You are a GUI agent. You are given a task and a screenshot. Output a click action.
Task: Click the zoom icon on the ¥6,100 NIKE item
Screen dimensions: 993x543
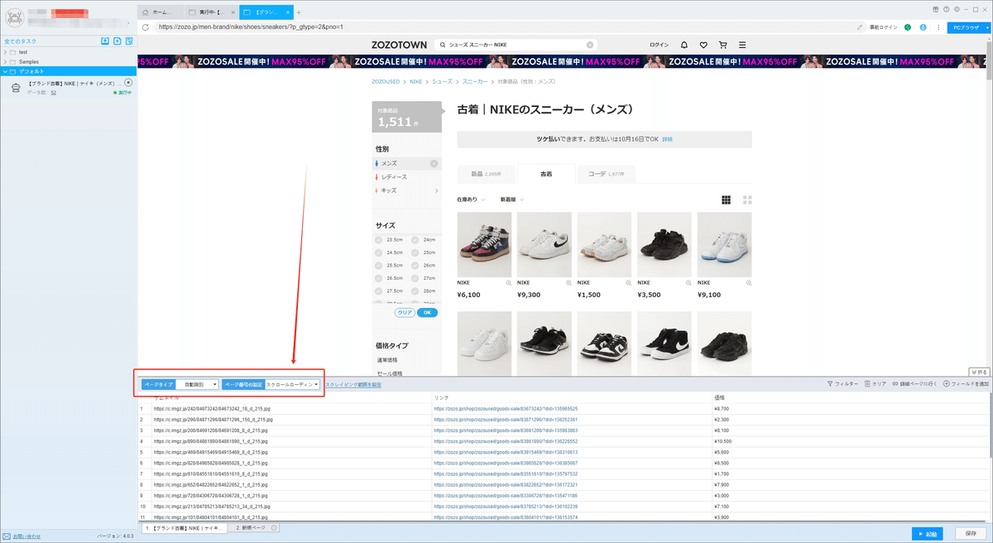pyautogui.click(x=509, y=282)
